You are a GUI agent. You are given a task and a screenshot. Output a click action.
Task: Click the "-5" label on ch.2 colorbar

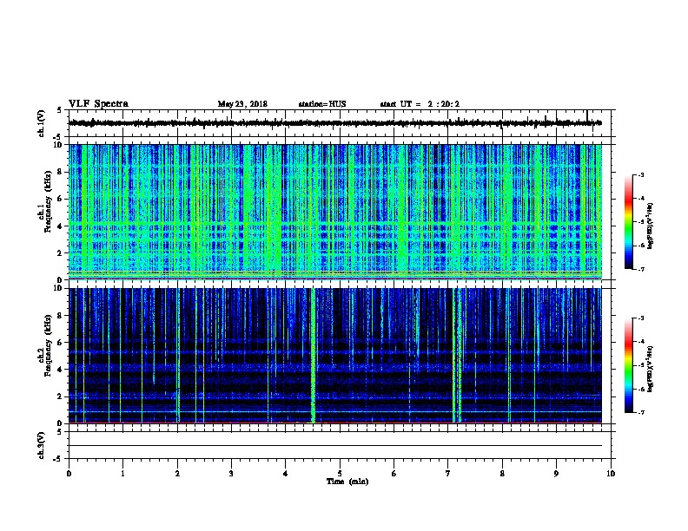click(x=640, y=365)
